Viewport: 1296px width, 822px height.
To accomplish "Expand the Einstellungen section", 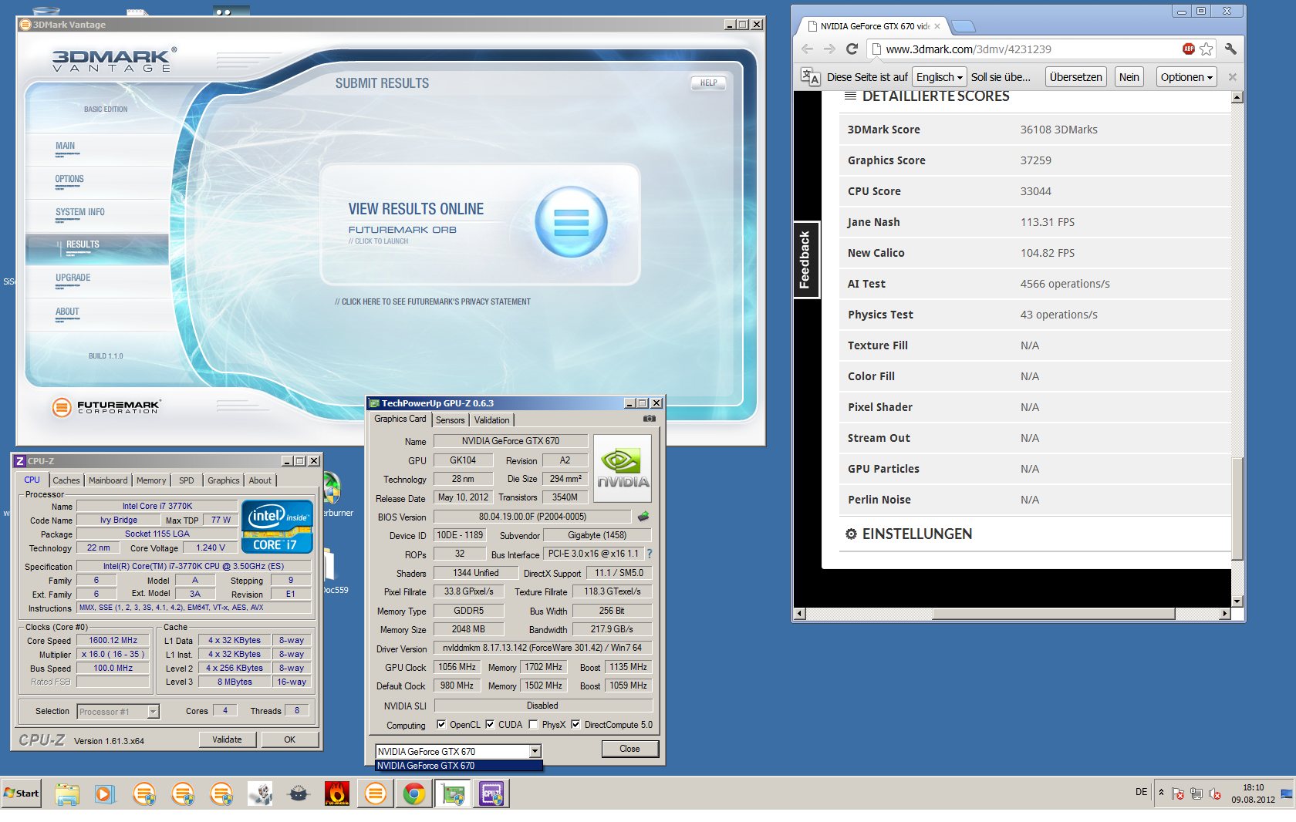I will [909, 534].
